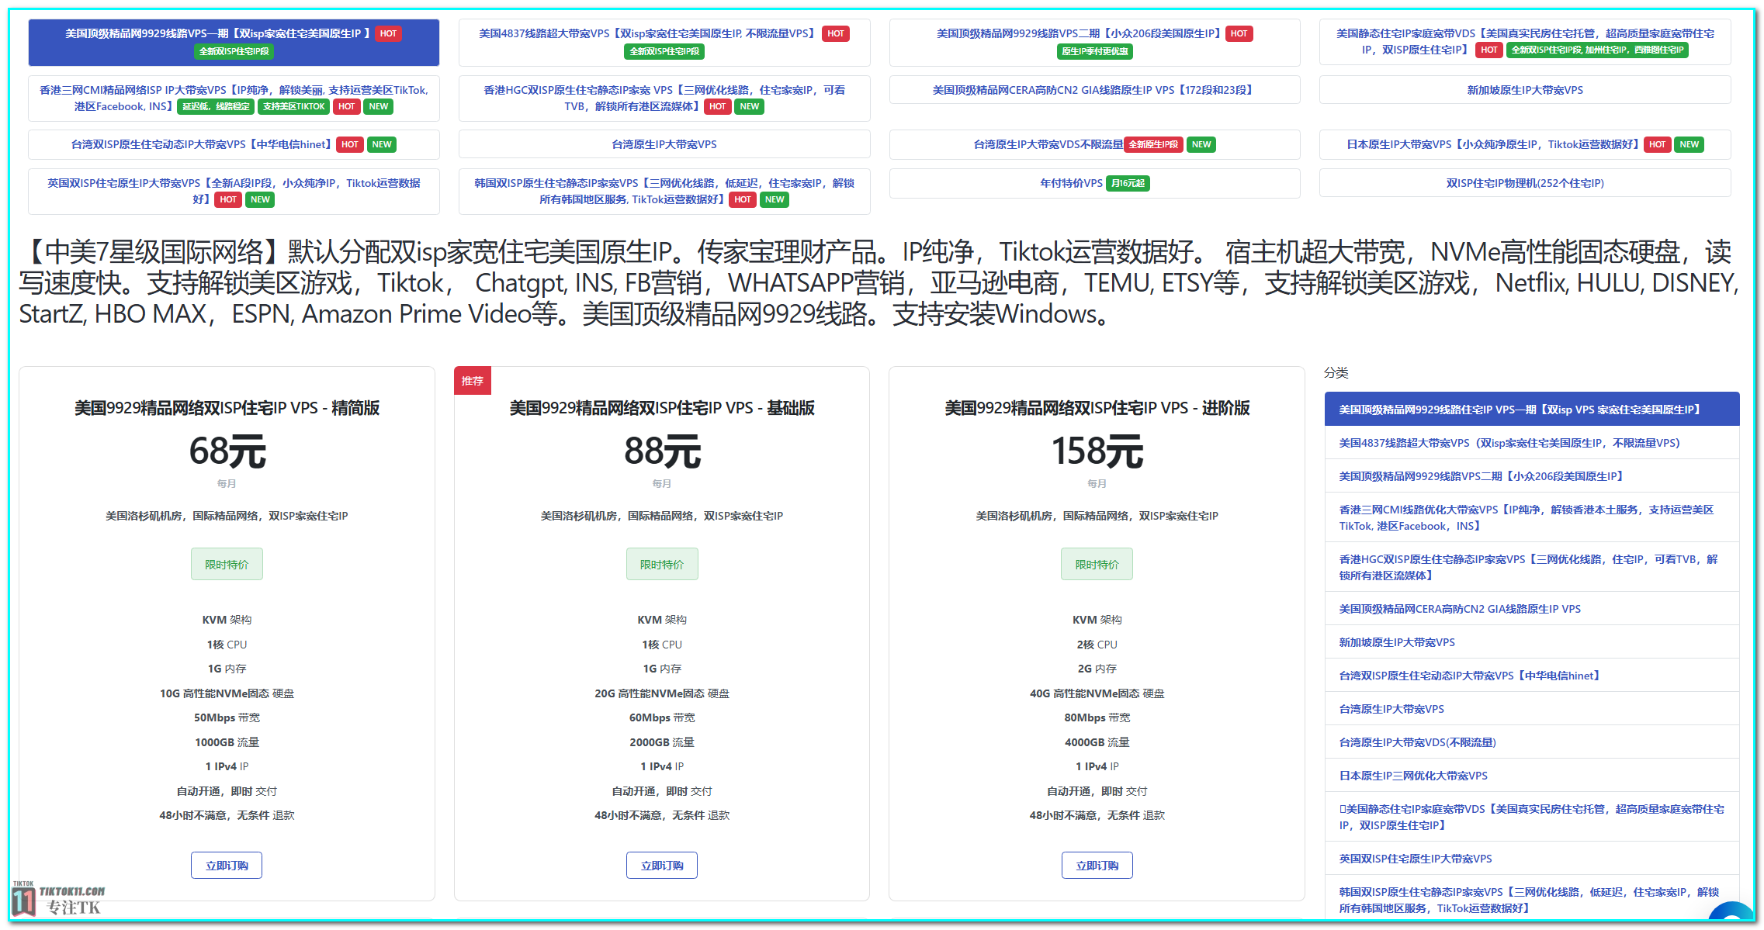
Task: Open the top 台湾双ISP原生住宅动态IP大带宽VPS tab
Action: [x=234, y=144]
